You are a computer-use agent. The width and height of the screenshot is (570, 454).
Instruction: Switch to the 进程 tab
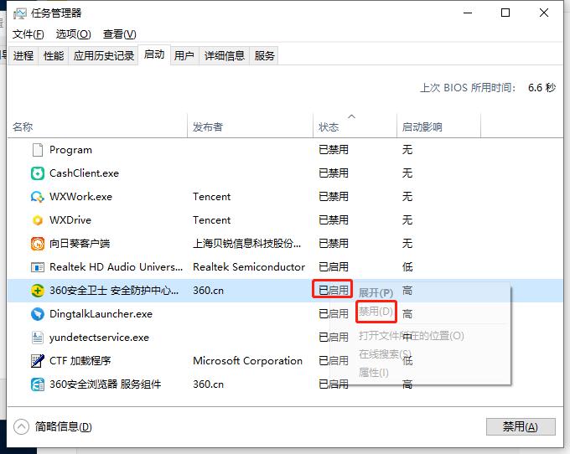click(x=23, y=55)
